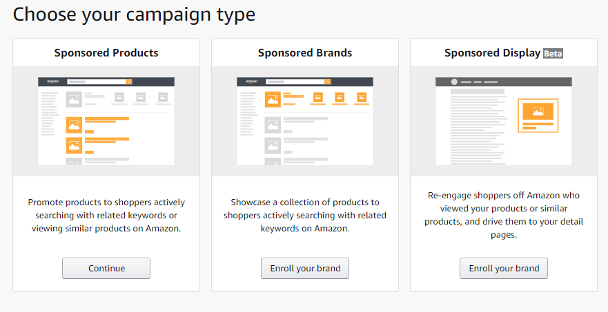Image resolution: width=608 pixels, height=312 pixels.
Task: Click large orange brand image in Sponsored Brands preview
Action: [x=273, y=99]
